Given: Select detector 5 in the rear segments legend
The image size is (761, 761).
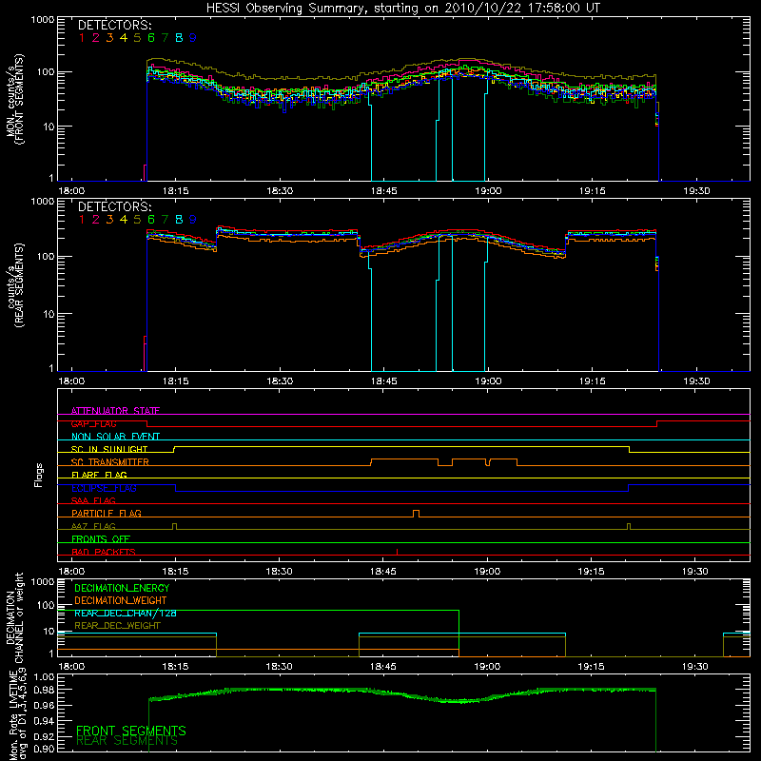Looking at the screenshot, I should click(x=137, y=220).
